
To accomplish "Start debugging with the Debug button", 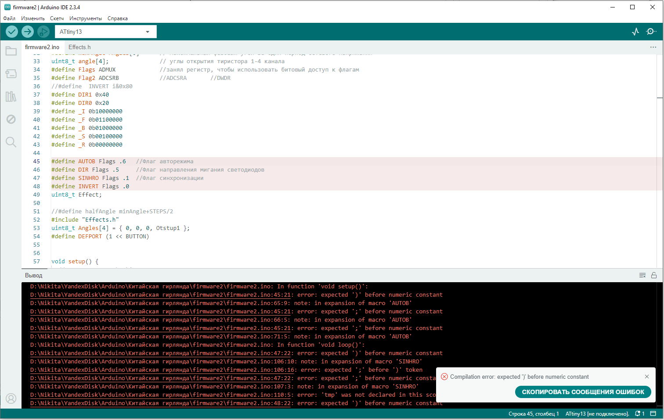I will [43, 32].
